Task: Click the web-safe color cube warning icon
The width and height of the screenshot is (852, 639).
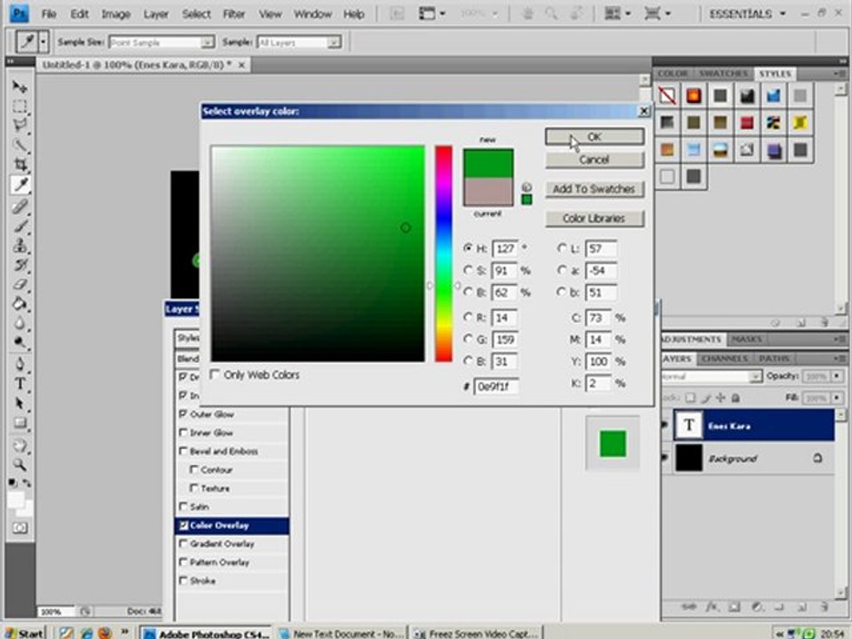Action: pos(526,187)
